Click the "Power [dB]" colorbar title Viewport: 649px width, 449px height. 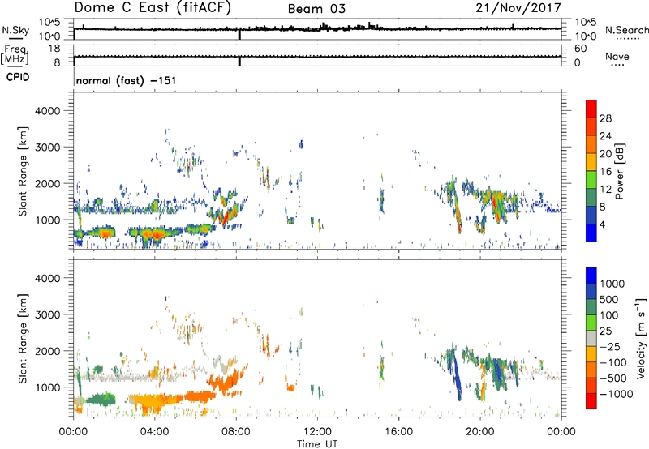coord(620,171)
